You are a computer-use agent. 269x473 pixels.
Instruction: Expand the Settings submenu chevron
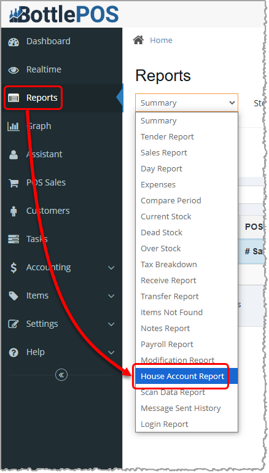pyautogui.click(x=111, y=324)
